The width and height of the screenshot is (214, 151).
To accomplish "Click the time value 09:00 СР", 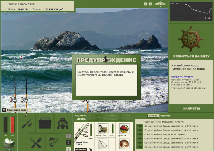I will point(23,9).
